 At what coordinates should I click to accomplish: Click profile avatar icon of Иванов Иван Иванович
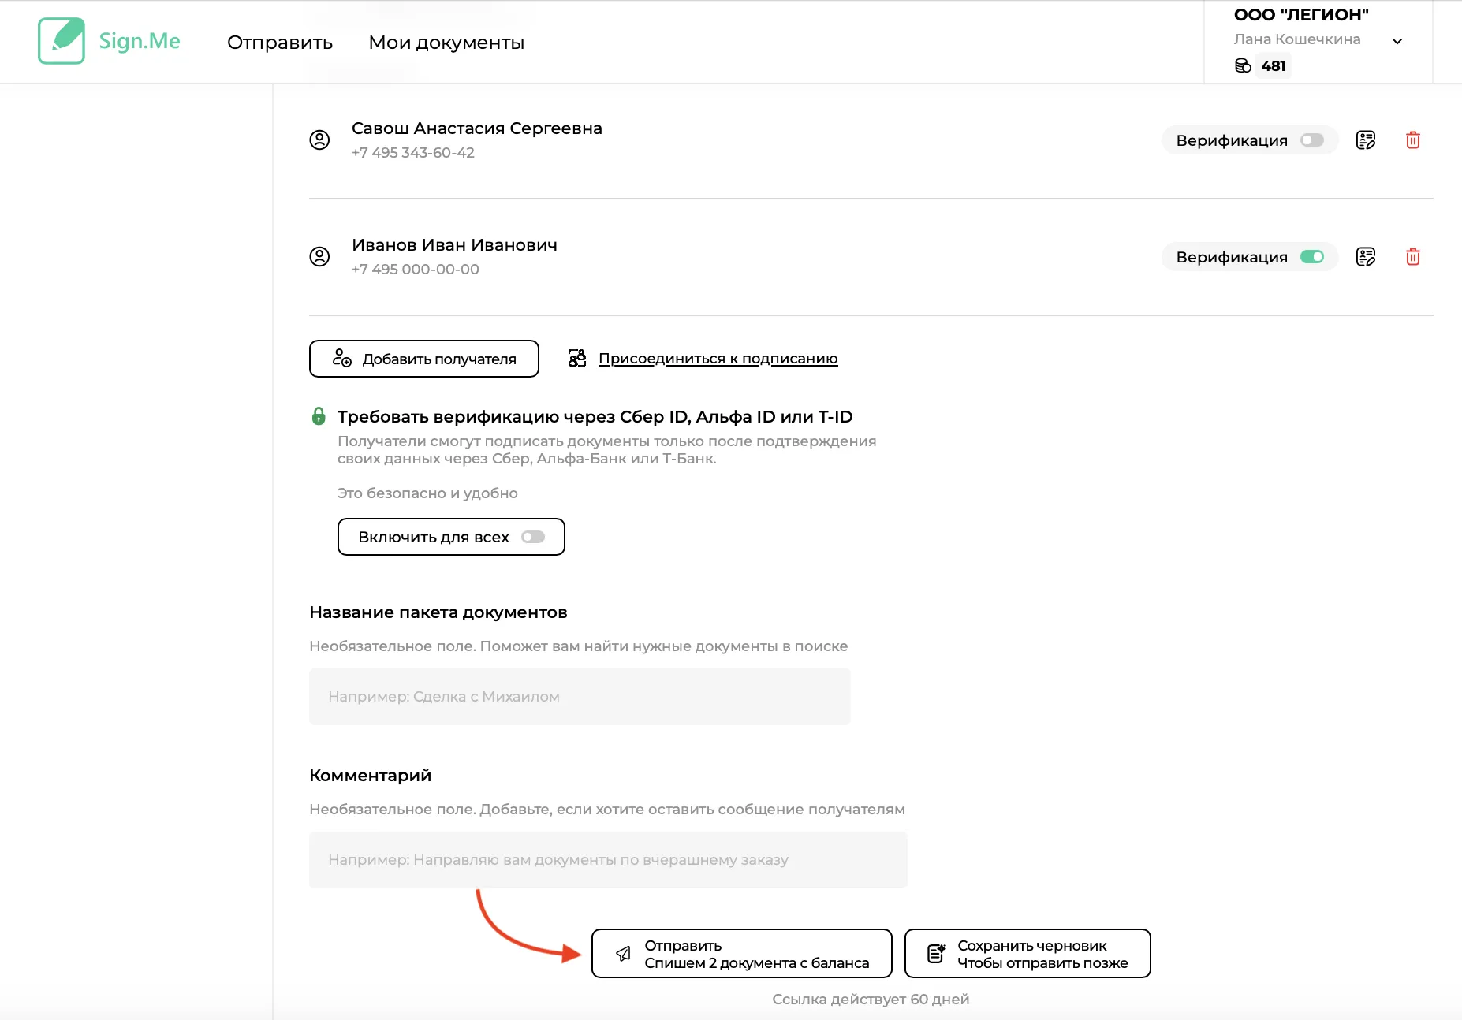(x=319, y=257)
